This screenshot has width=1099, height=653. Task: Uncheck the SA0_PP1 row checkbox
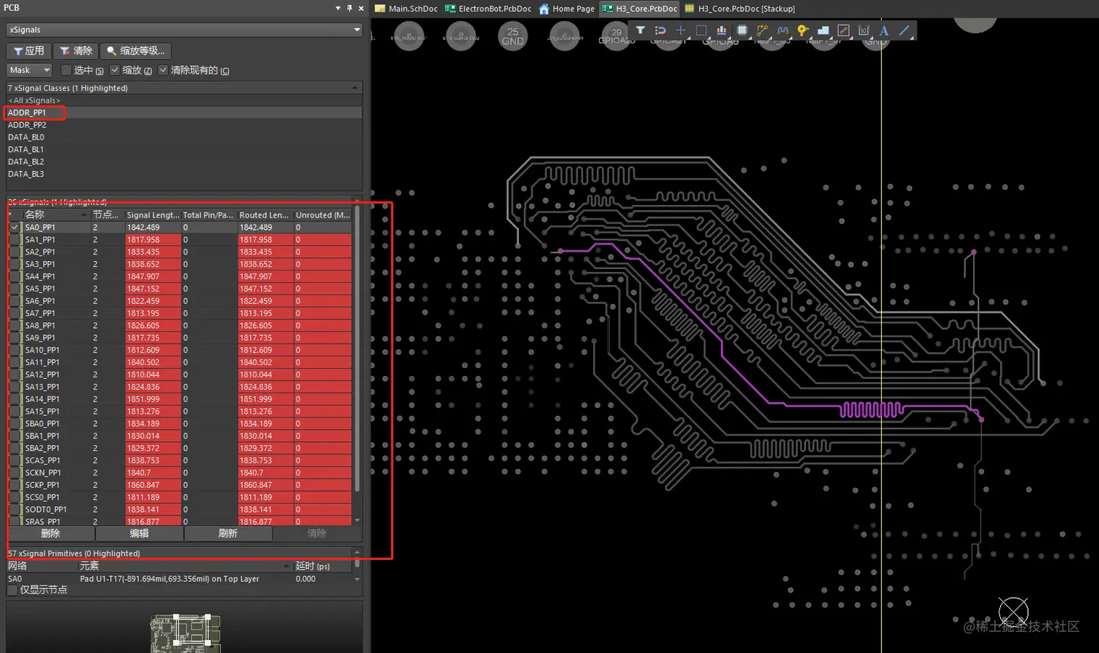pos(15,228)
